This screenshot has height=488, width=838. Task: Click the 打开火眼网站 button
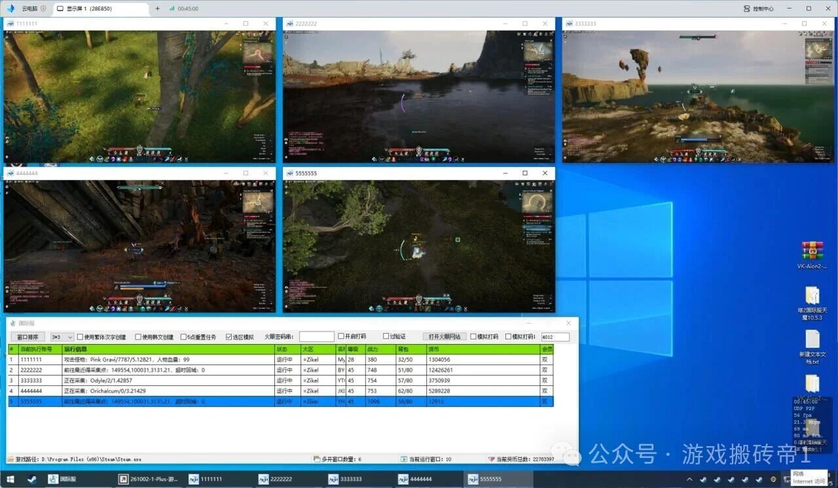tap(445, 336)
